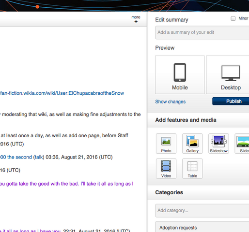Open the talk link in signature

pos(39,157)
